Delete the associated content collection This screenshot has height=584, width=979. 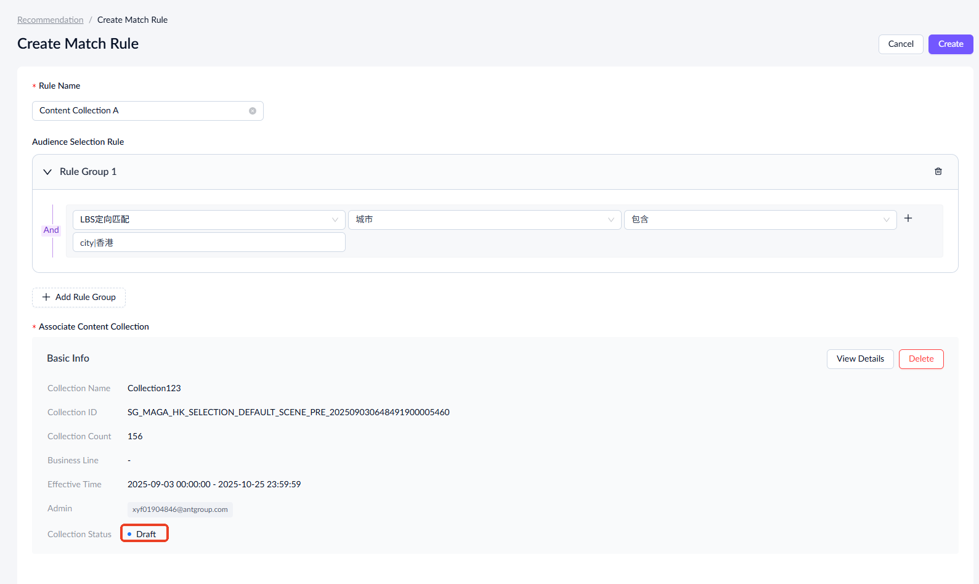920,359
